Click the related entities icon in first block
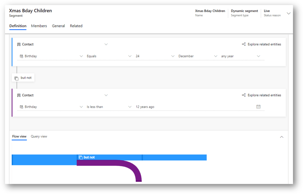 [244, 44]
